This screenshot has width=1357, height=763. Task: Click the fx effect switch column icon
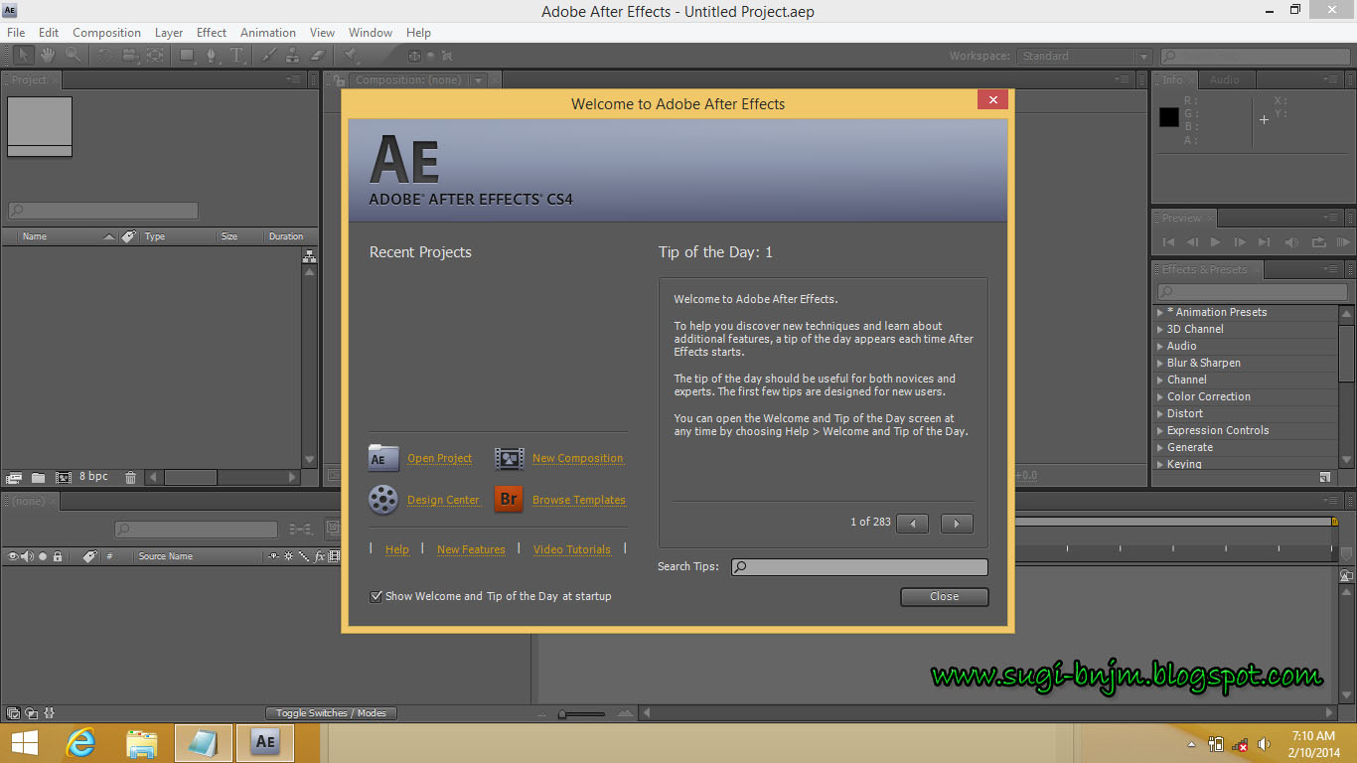click(x=321, y=556)
